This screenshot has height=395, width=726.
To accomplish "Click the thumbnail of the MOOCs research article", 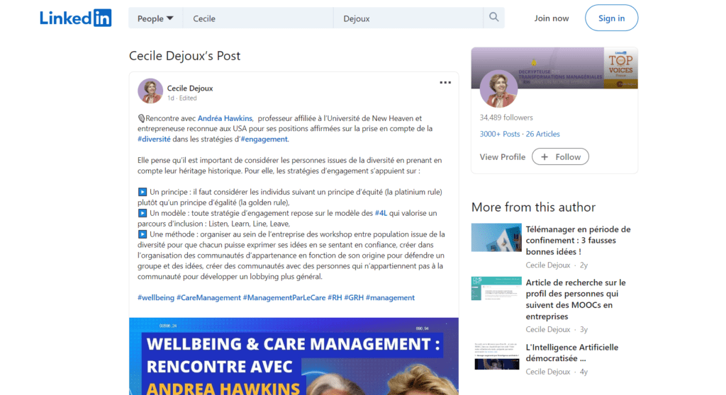I will coord(496,289).
